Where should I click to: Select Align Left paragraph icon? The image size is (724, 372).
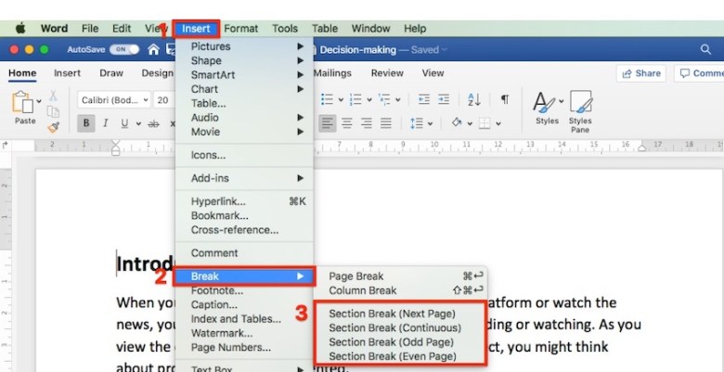click(x=328, y=123)
